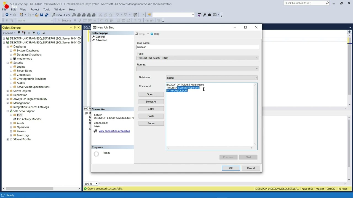
Task: Select the General page in dialog
Action: (x=100, y=37)
